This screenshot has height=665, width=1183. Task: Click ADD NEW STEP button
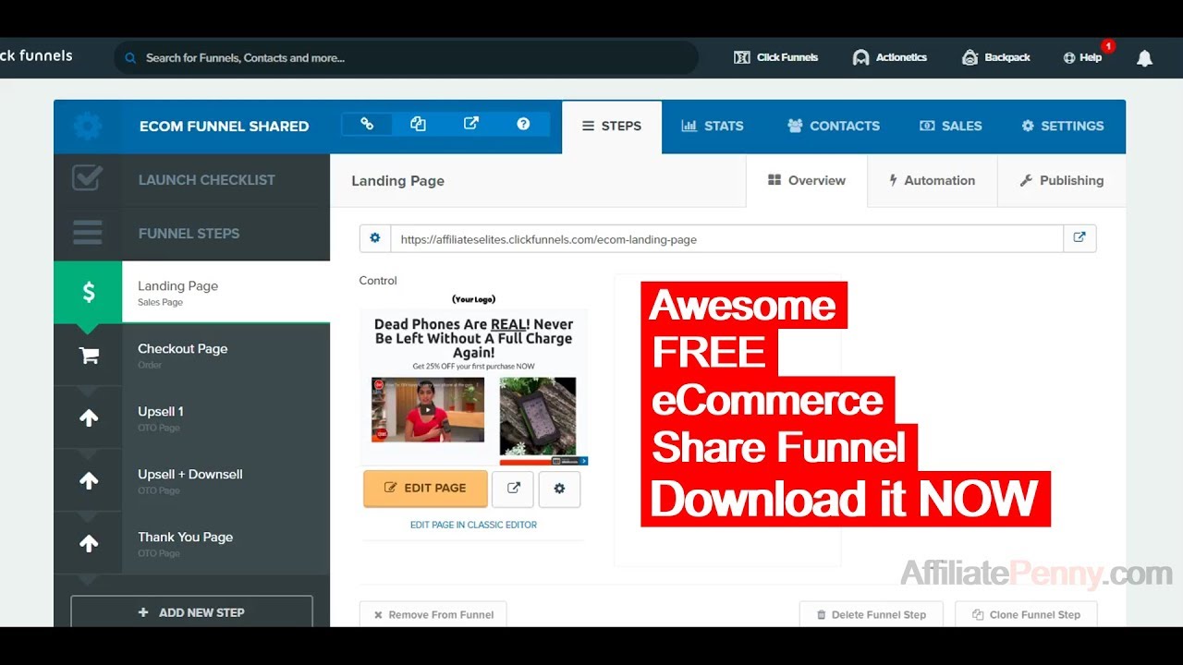tap(191, 611)
